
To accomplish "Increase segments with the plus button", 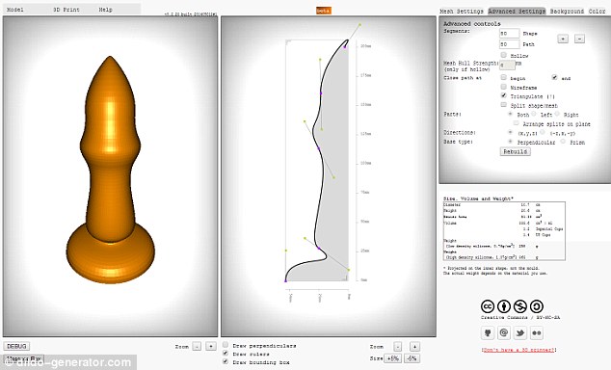I will (x=563, y=39).
